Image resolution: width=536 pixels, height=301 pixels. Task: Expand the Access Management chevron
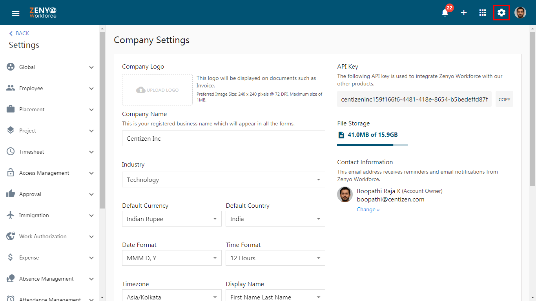click(x=91, y=173)
